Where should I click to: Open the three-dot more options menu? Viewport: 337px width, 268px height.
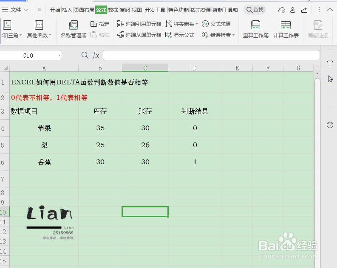coord(319,10)
